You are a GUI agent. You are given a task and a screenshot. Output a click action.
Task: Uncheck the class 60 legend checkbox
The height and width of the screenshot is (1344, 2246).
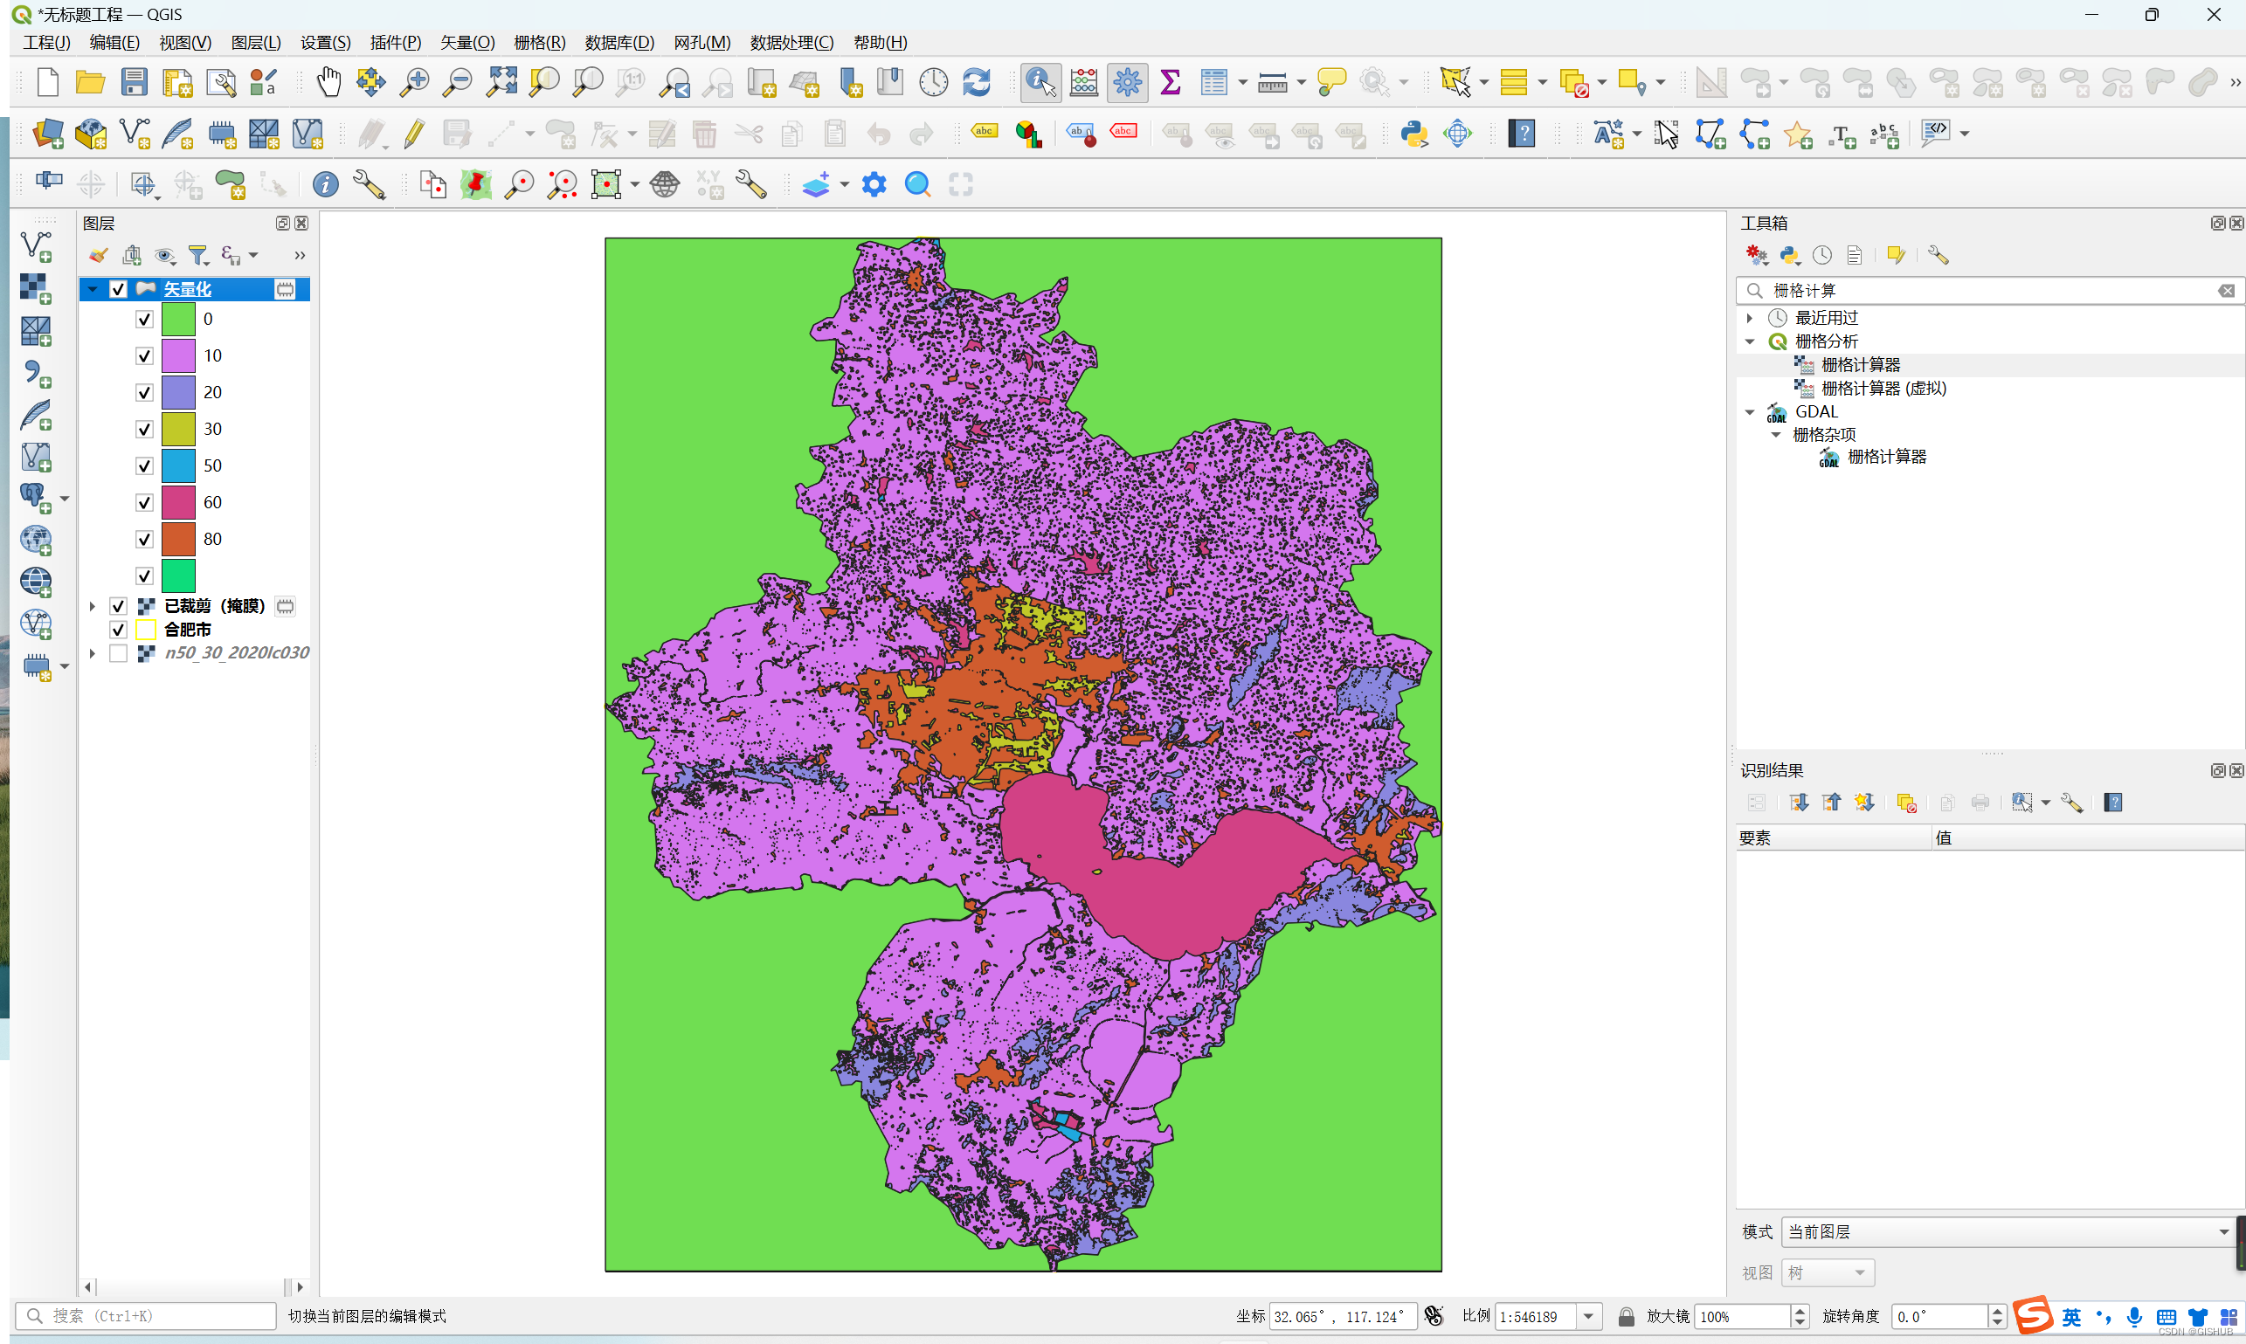(x=144, y=503)
